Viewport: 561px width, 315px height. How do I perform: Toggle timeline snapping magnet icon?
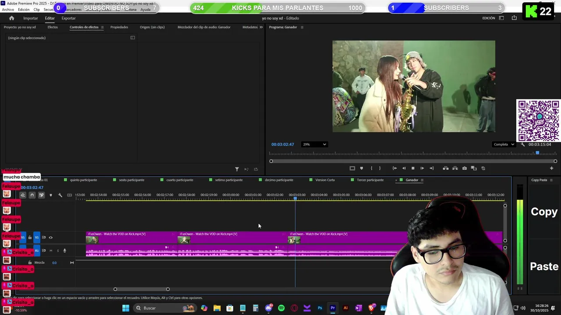click(32, 195)
